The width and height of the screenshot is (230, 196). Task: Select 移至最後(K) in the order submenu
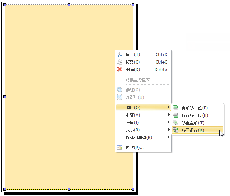click(197, 130)
